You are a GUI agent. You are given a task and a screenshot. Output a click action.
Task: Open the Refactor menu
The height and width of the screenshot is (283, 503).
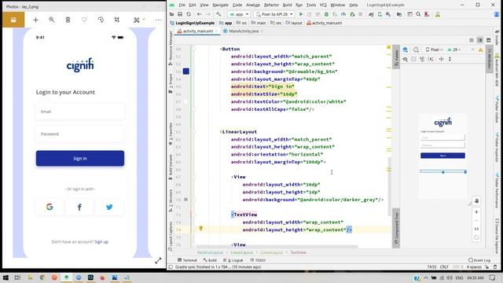[271, 5]
